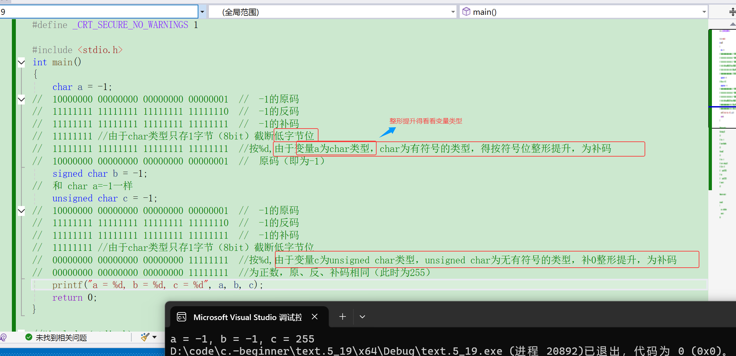Image resolution: width=736 pixels, height=356 pixels.
Task: Collapse second comment block under unsigned char c
Action: (21, 211)
